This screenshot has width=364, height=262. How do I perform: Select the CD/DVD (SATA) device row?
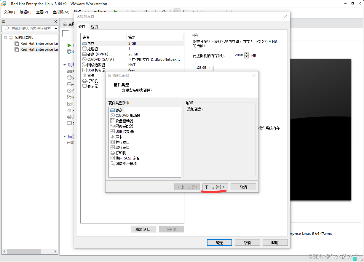132,60
